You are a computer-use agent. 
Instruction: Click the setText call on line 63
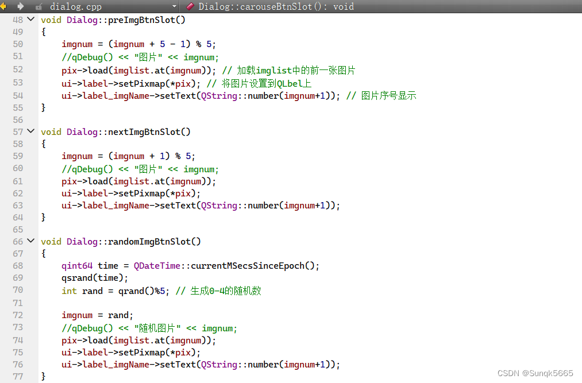201,206
